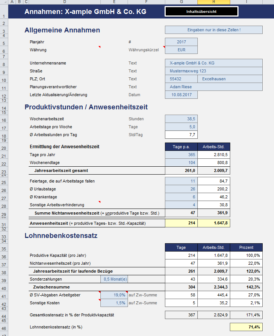Viewport: 274px width, 336px height.
Task: Select column H header
Action: [x=214, y=2]
